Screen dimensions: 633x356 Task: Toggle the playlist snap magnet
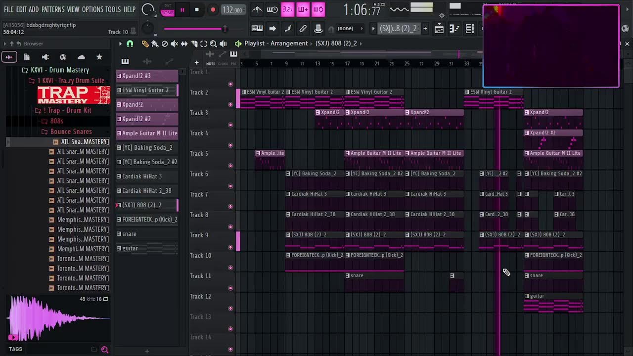[x=130, y=44]
